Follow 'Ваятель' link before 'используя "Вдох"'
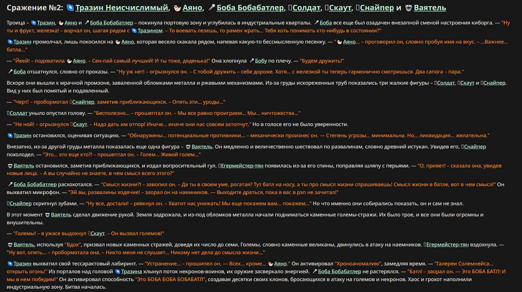 tap(24, 245)
